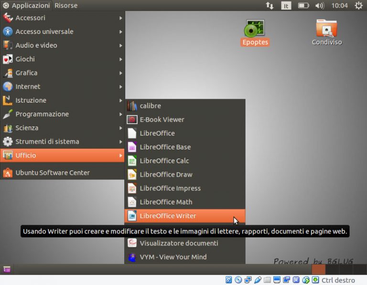Open the sound volume indicator
This screenshot has height=285, width=367.
coord(320,5)
